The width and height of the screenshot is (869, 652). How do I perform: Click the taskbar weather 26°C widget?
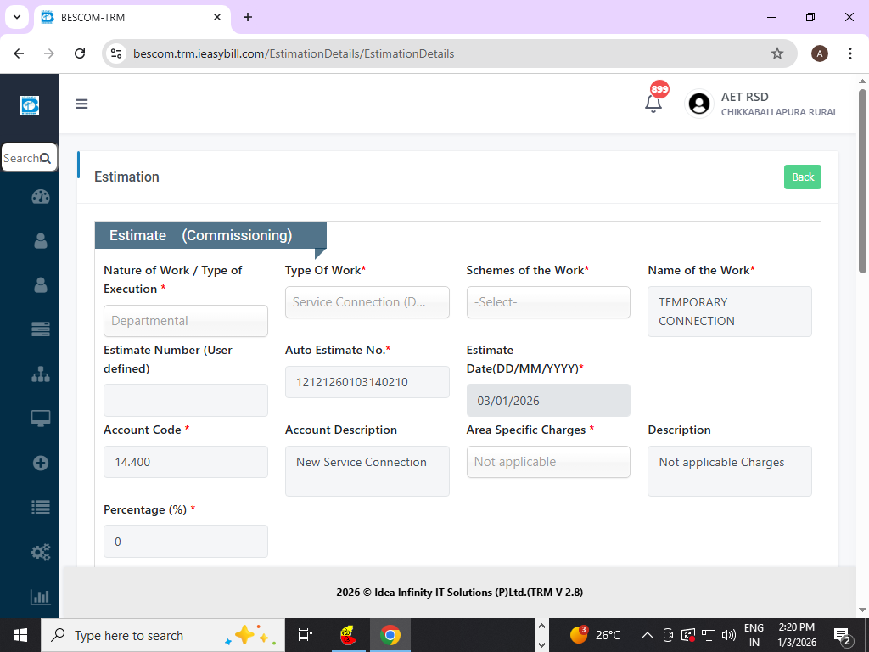pos(595,635)
